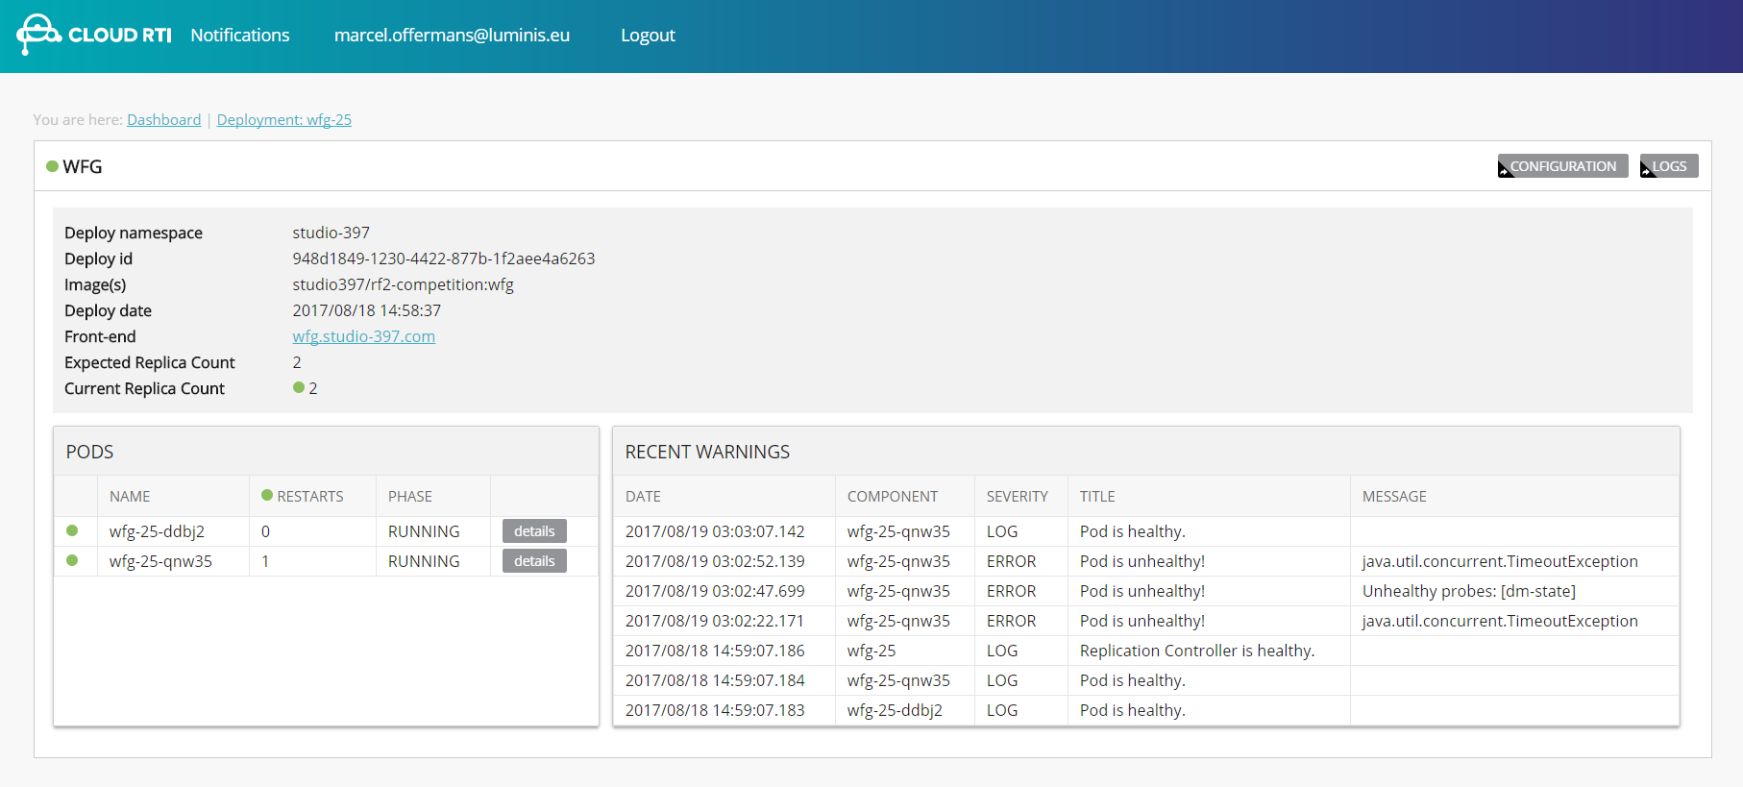Click RUNNING phase of wfg-25-ddbj2
Screen dimensions: 1743x787
(424, 531)
